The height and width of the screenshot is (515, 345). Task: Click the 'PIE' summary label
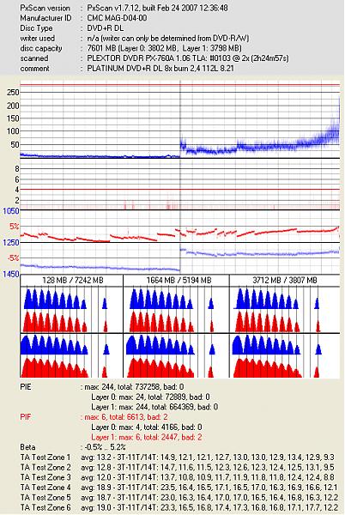pyautogui.click(x=26, y=387)
